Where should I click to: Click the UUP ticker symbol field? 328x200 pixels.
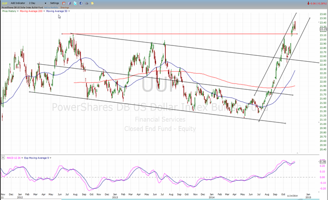coord(4,3)
